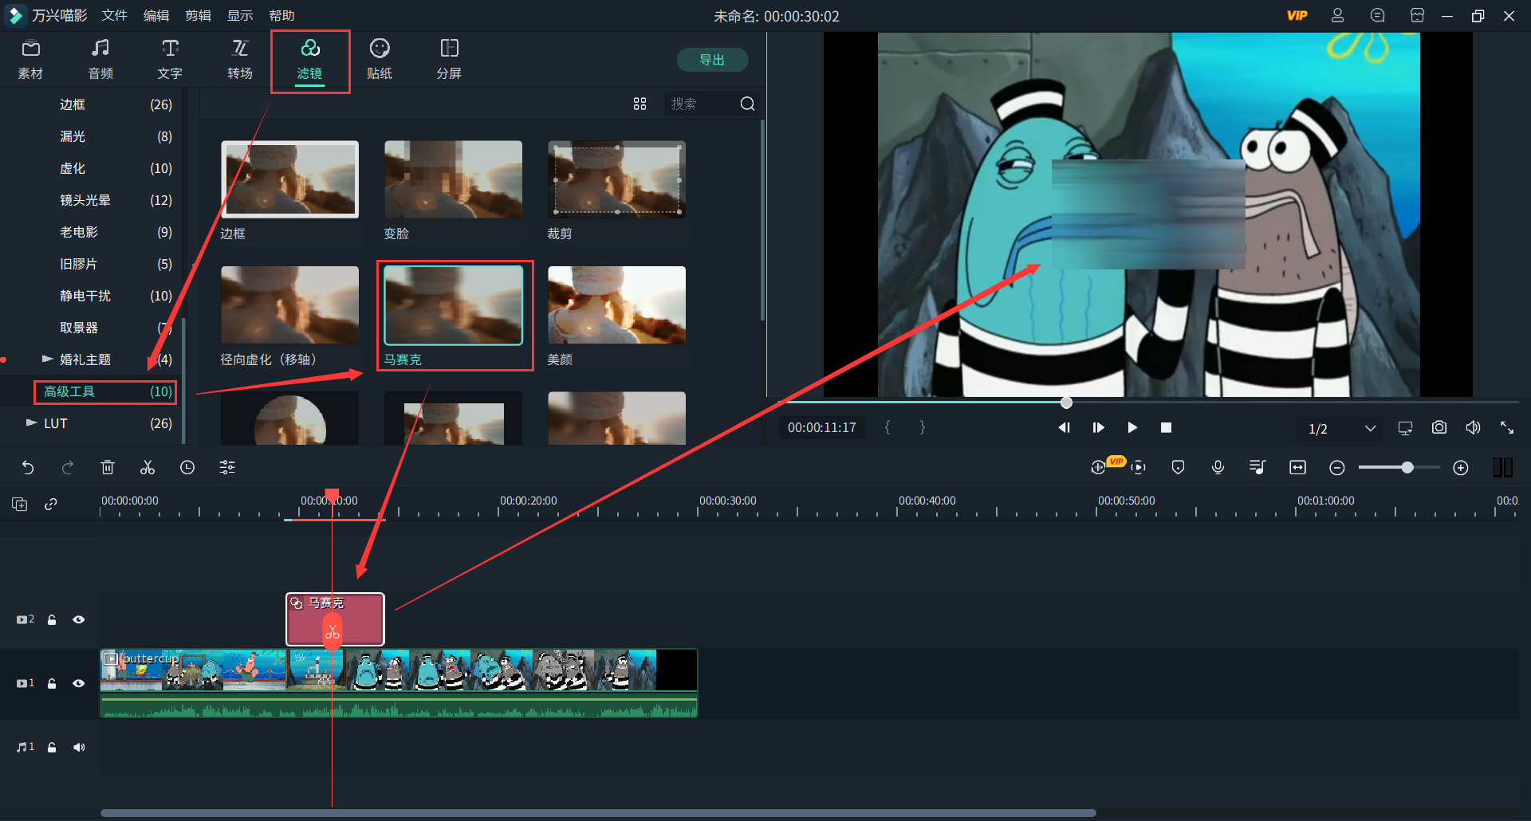Expand the LUT category
Viewport: 1531px width, 821px height.
(31, 423)
